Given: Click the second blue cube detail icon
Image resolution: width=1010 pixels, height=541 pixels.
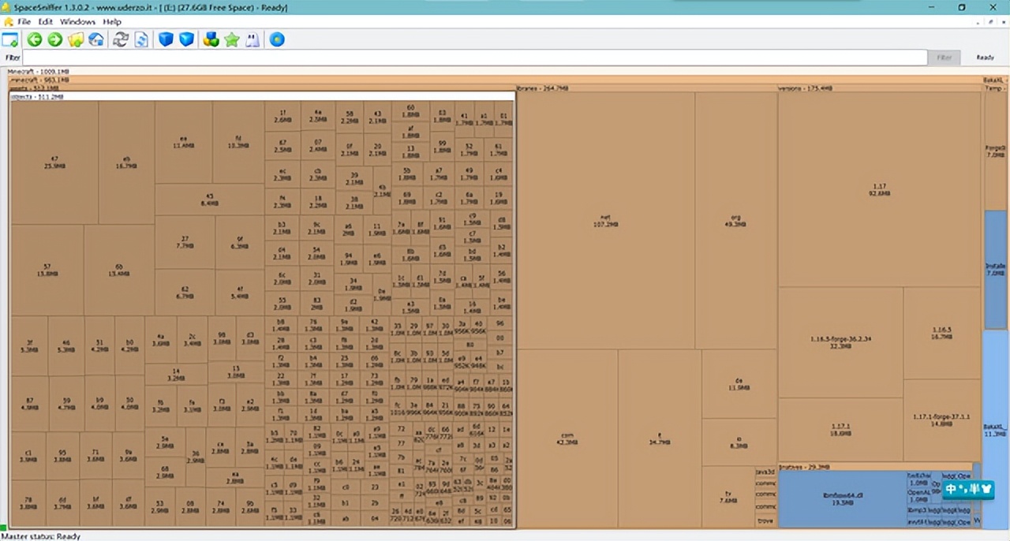Looking at the screenshot, I should click(x=186, y=39).
